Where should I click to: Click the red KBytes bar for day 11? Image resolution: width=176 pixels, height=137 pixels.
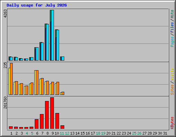coord(62,127)
